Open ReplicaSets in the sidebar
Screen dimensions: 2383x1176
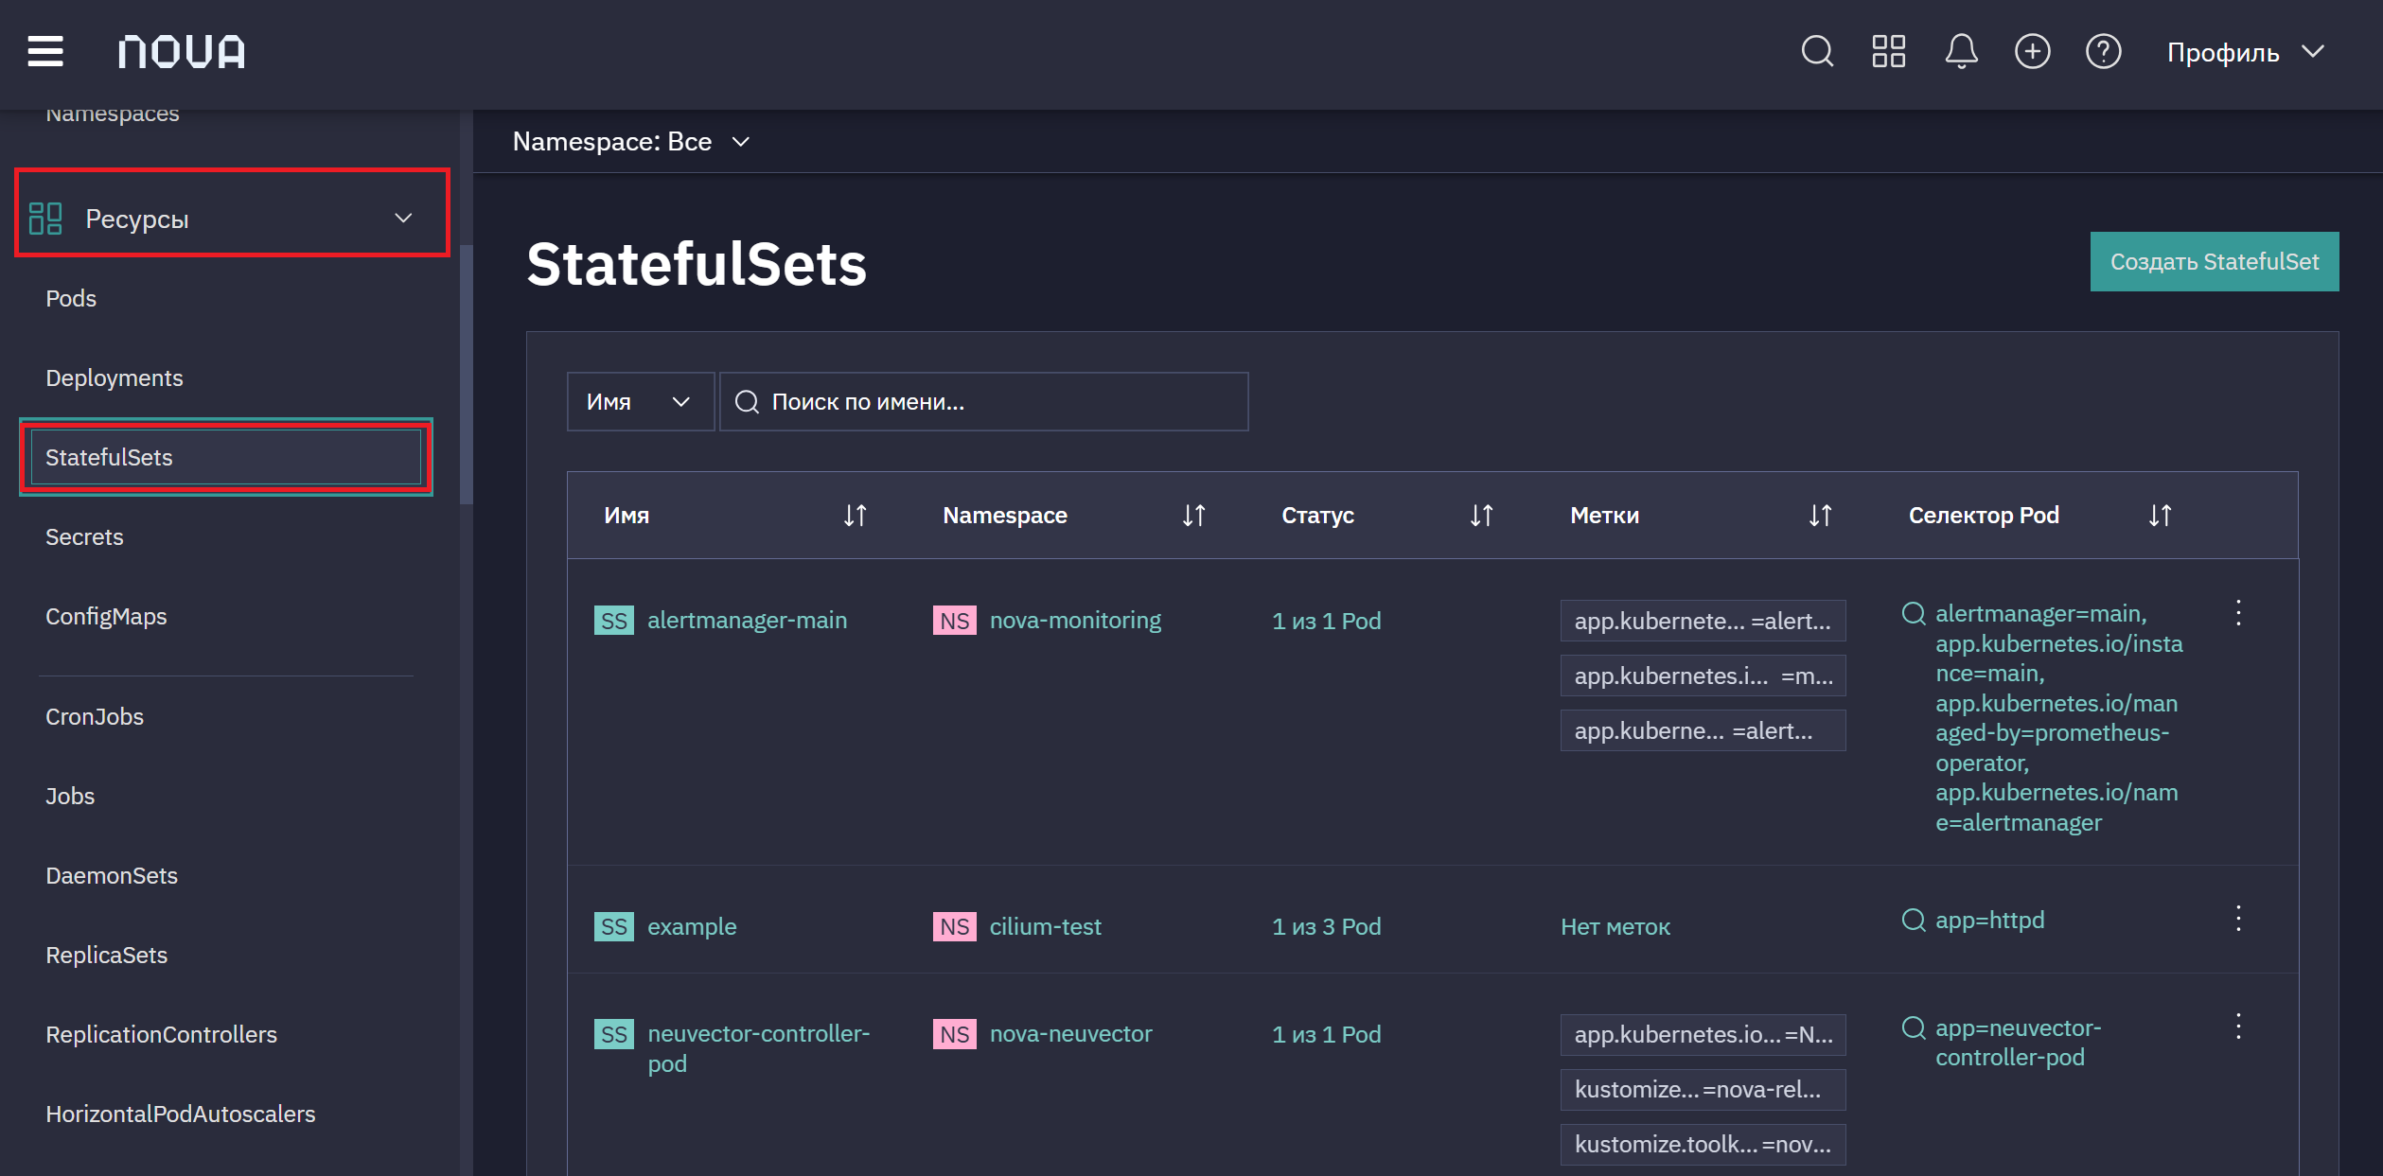pyautogui.click(x=107, y=955)
